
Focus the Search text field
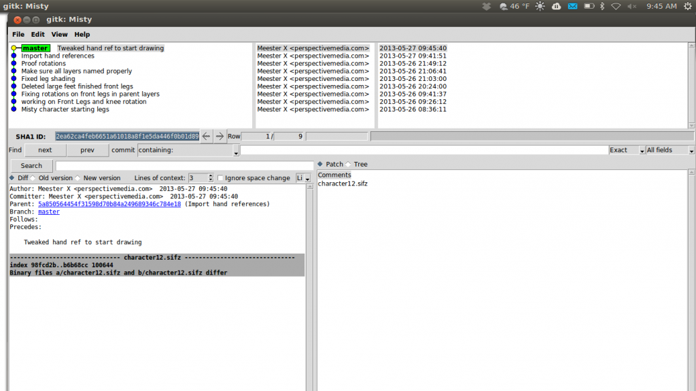point(185,166)
